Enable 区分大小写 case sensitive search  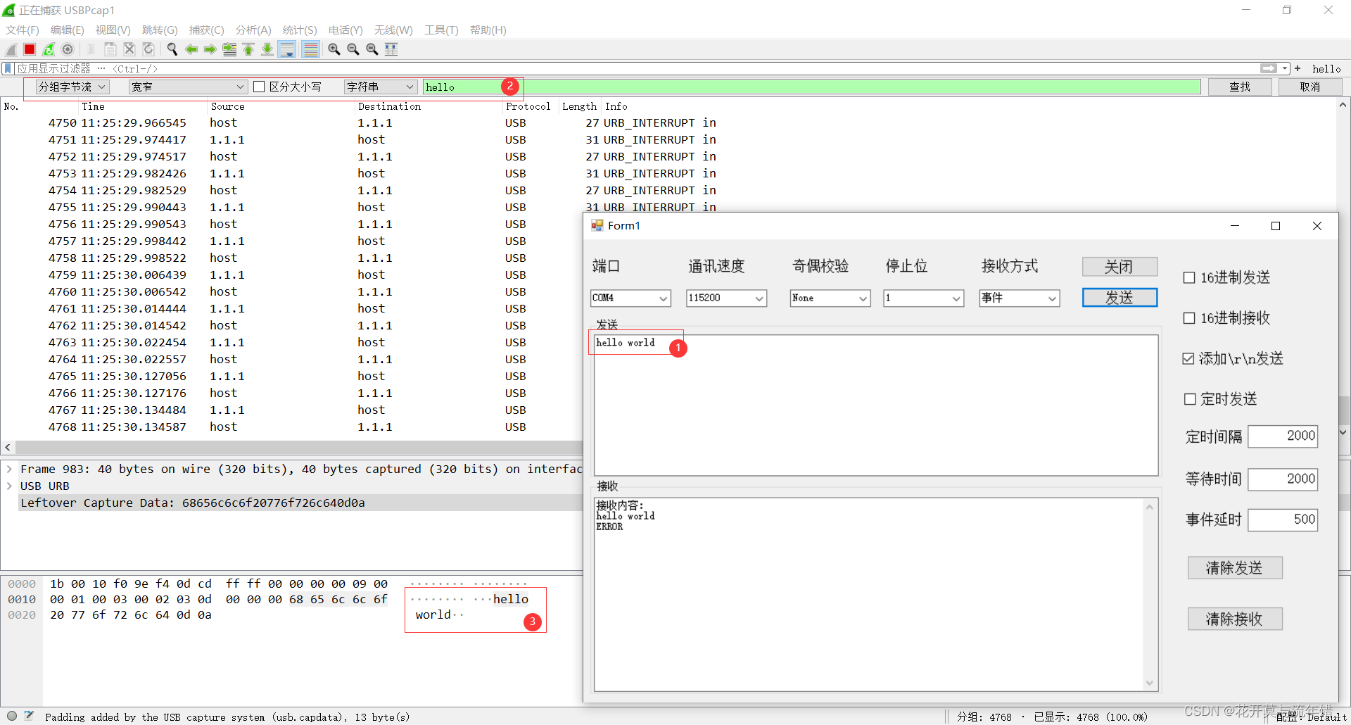(x=260, y=86)
